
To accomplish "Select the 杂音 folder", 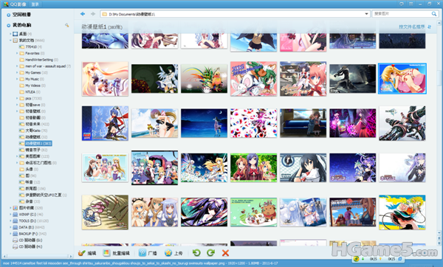I will coord(30,201).
